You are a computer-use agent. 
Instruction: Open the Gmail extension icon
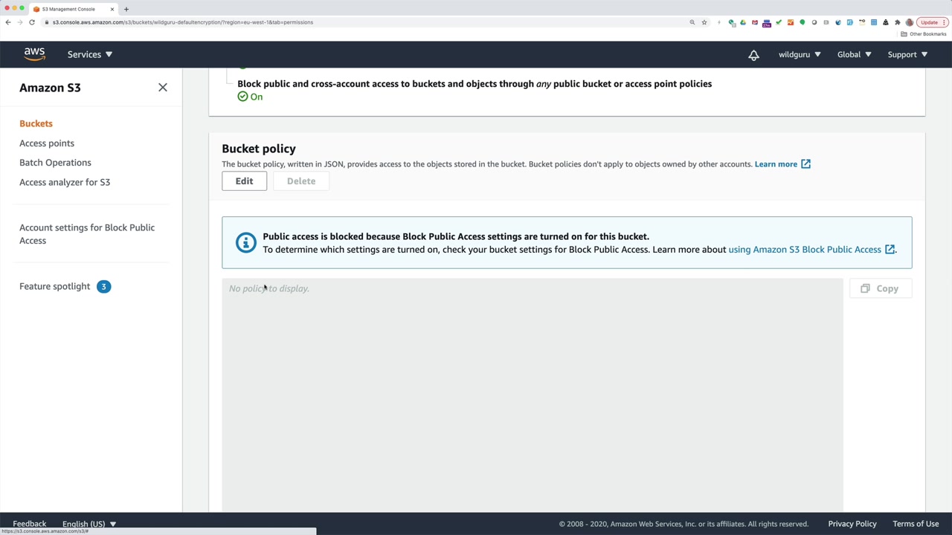[755, 22]
